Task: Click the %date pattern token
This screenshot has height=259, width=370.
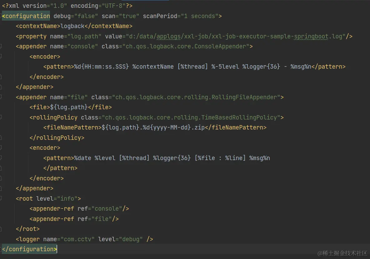Action: 82,158
